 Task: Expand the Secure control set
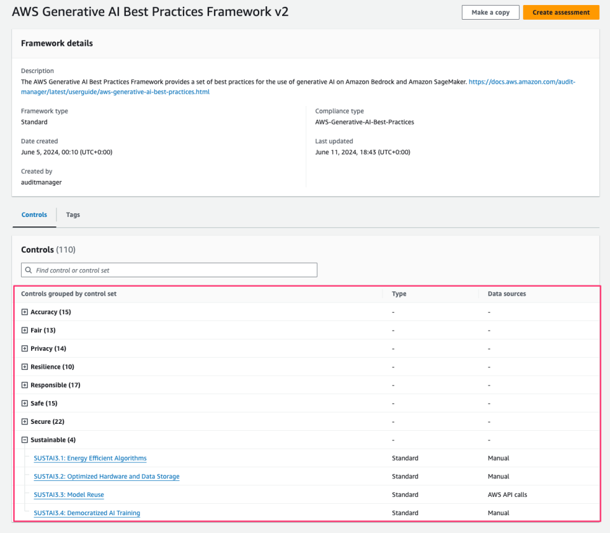point(24,421)
